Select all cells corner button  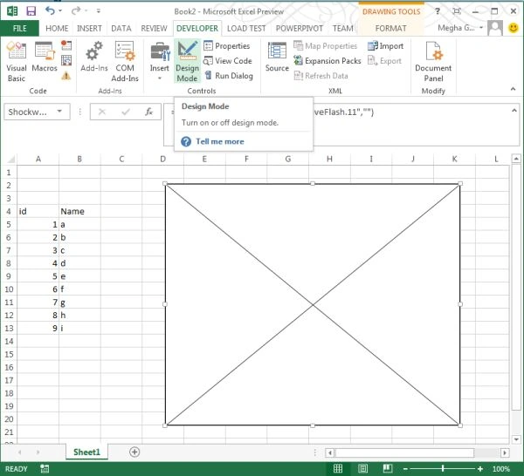click(x=10, y=159)
